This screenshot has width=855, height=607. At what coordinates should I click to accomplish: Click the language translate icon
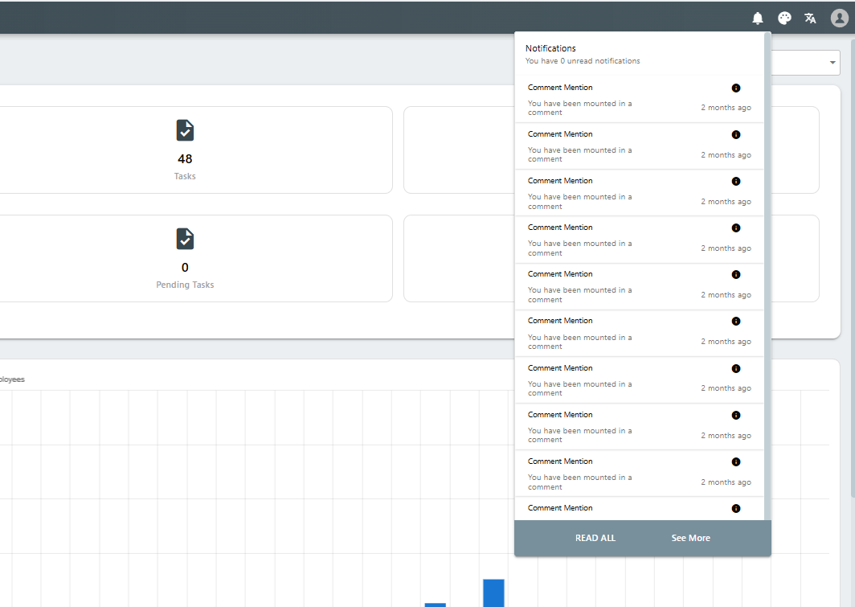(x=811, y=18)
